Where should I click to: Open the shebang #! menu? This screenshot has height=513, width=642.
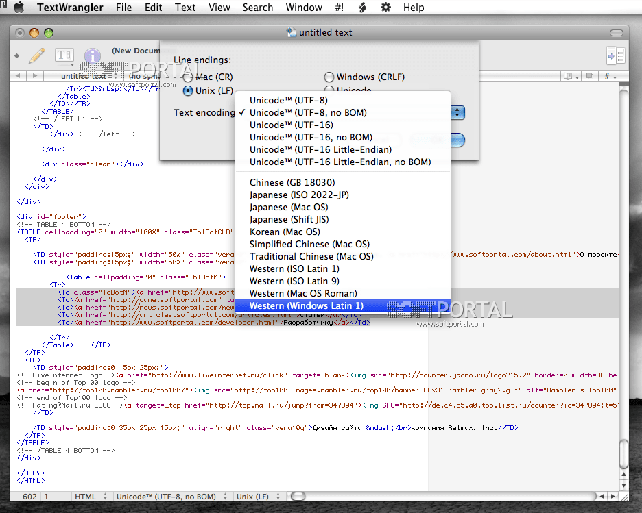(x=338, y=8)
